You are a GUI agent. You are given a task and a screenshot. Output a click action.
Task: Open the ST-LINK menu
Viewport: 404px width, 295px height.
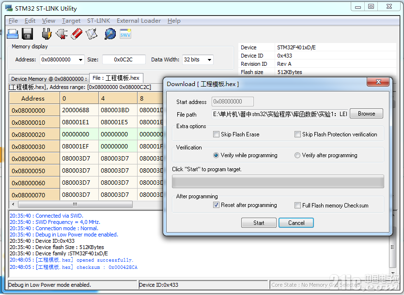click(98, 21)
